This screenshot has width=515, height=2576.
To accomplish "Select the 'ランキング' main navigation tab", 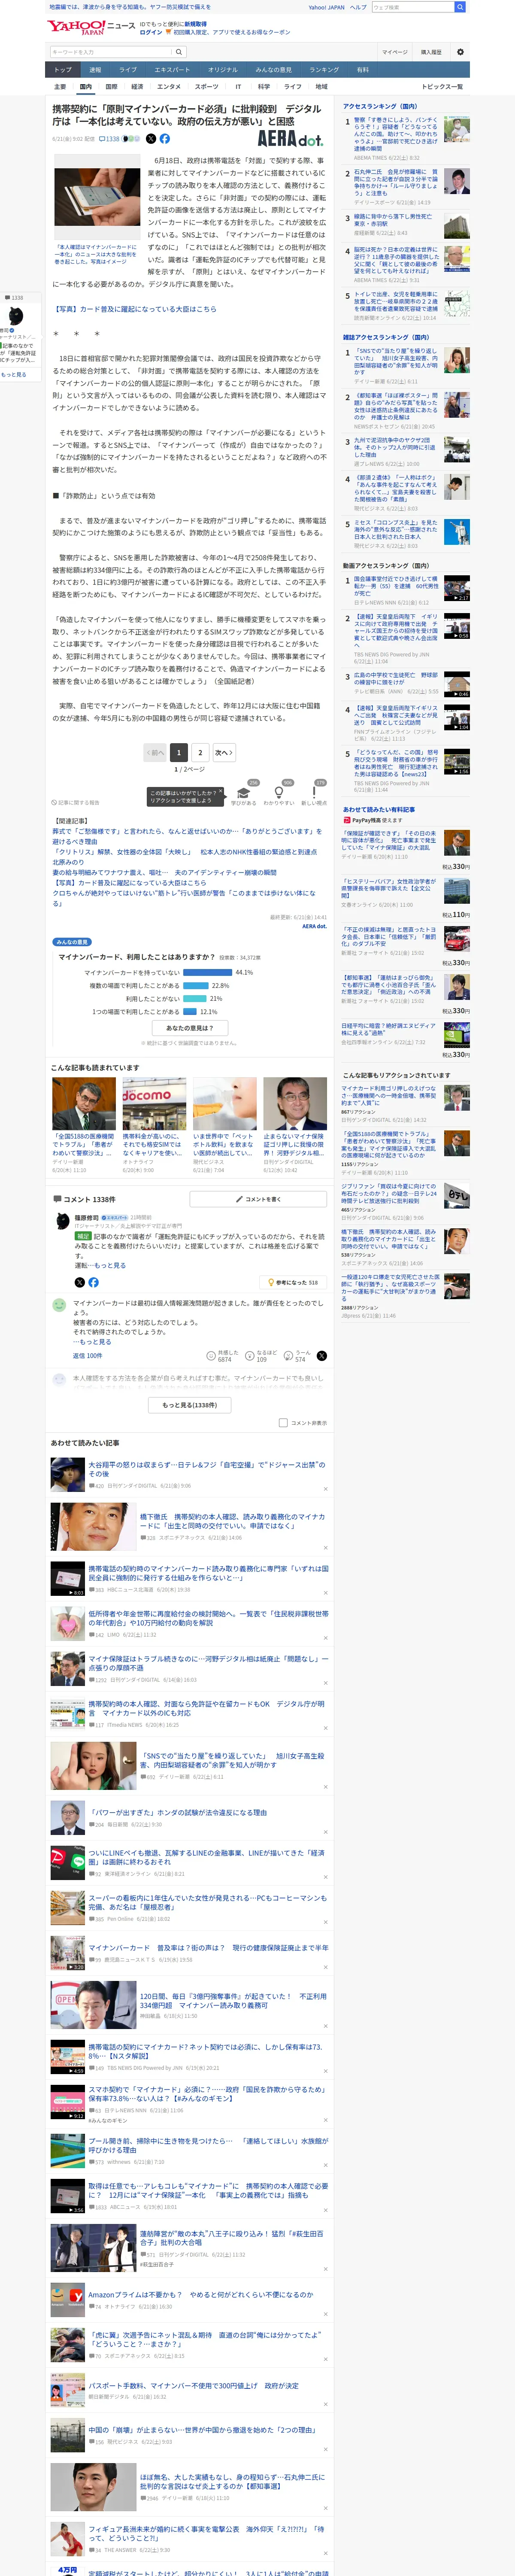I will [x=324, y=70].
